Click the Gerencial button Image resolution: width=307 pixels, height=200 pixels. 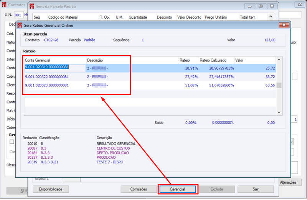[178, 189]
